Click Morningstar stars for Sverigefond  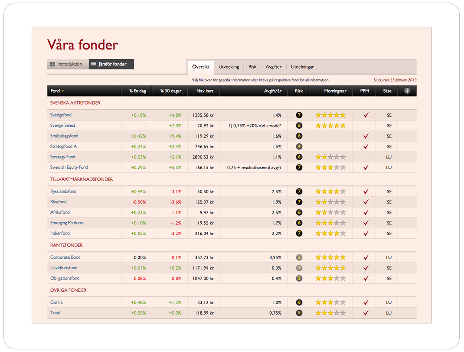330,115
